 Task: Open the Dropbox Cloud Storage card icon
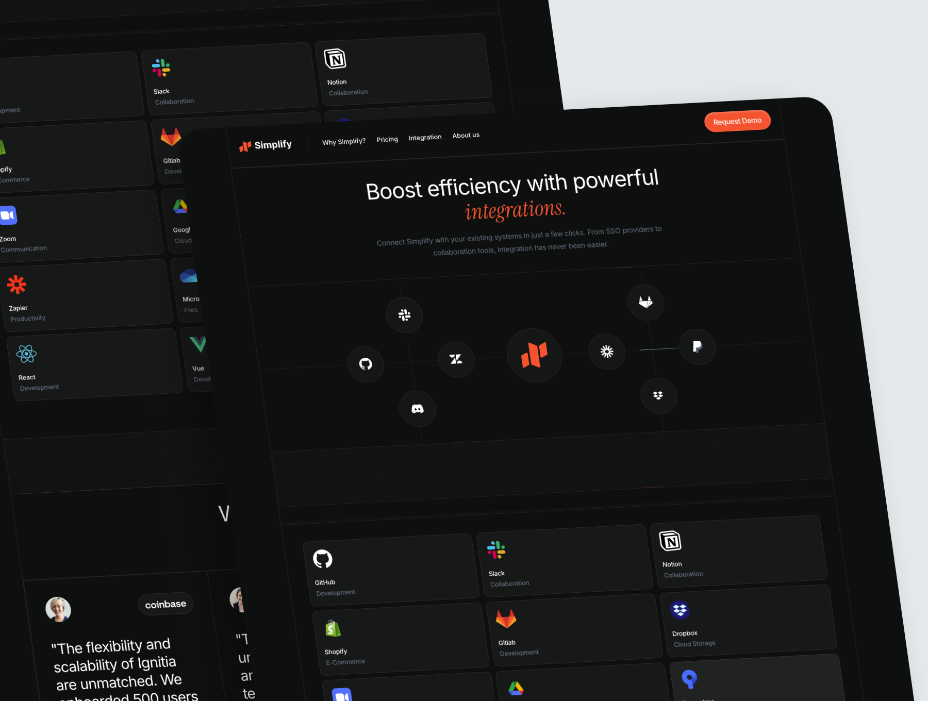680,610
